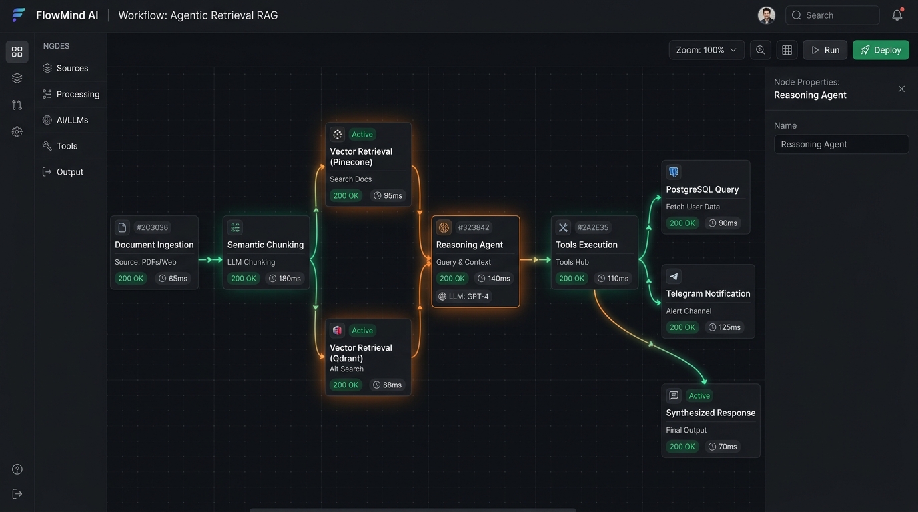Open the notifications bell
Screen dimensions: 918x512
point(897,15)
